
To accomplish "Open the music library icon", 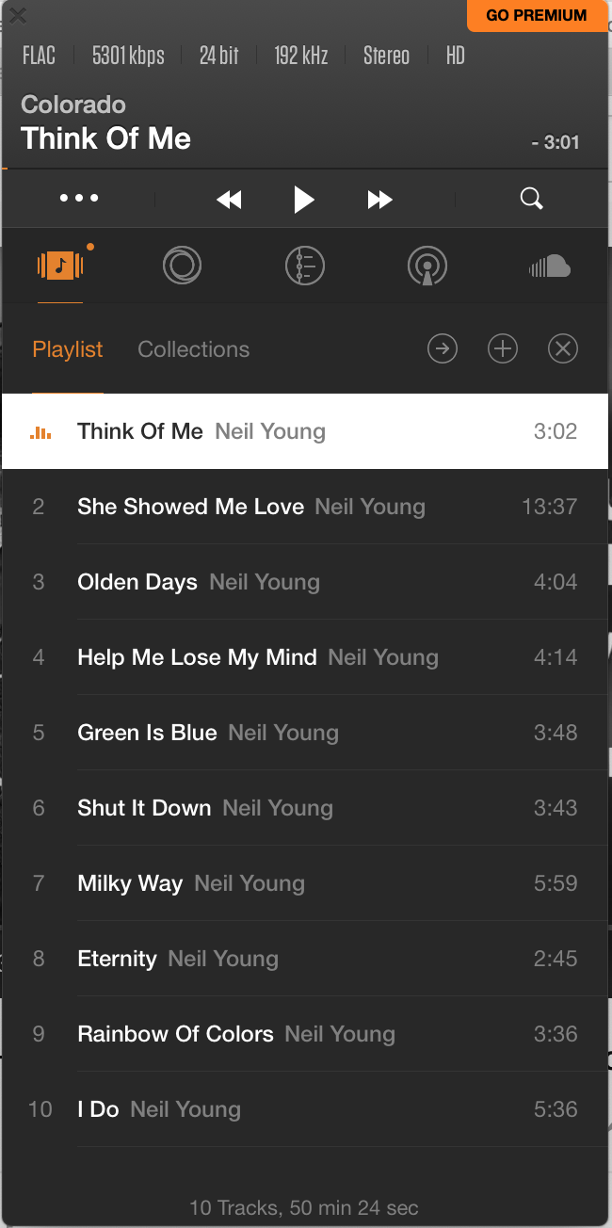I will 60,266.
